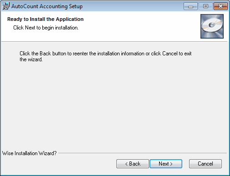Image resolution: width=230 pixels, height=176 pixels.
Task: Click the CD disc image in header
Action: pyautogui.click(x=212, y=26)
